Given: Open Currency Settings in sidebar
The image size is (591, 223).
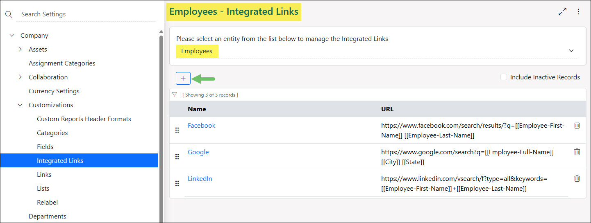Looking at the screenshot, I should coord(54,91).
